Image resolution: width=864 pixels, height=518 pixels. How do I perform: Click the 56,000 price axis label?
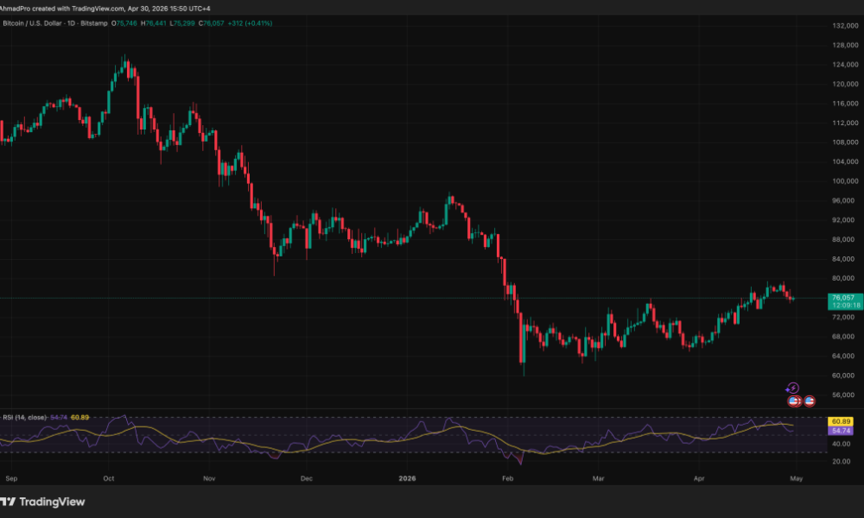845,395
